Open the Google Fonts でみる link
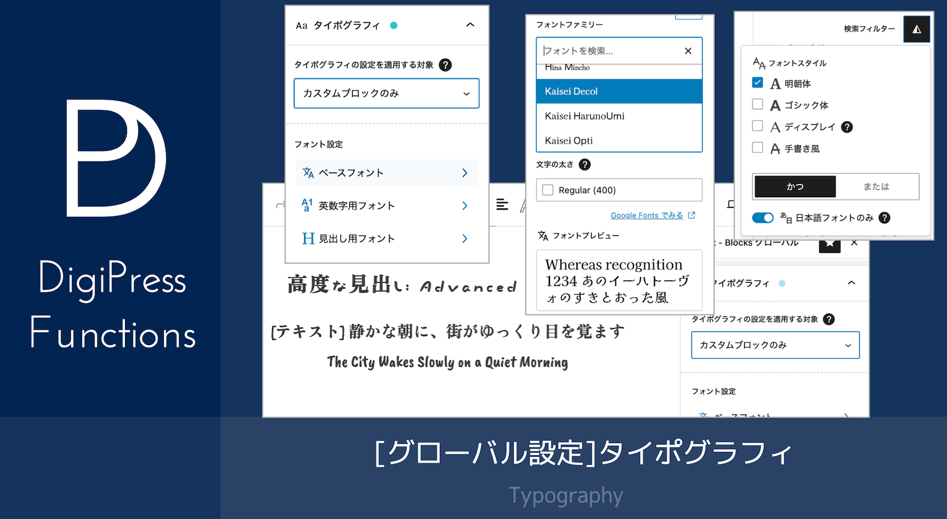 tap(647, 216)
